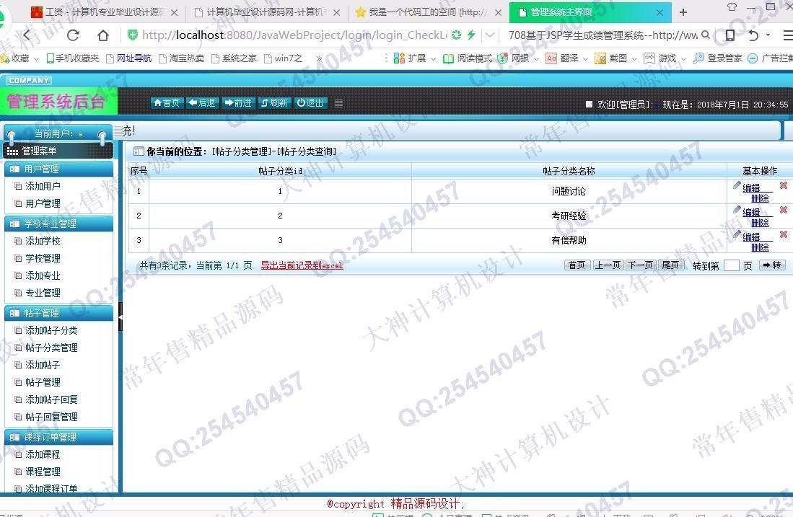Click the page number input field
Screen dimensions: 793x517
click(731, 266)
